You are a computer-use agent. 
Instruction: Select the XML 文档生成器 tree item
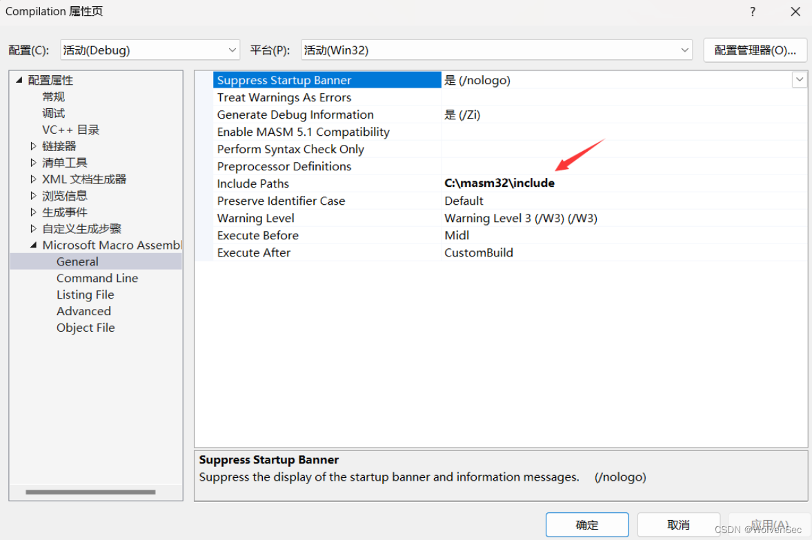coord(84,179)
